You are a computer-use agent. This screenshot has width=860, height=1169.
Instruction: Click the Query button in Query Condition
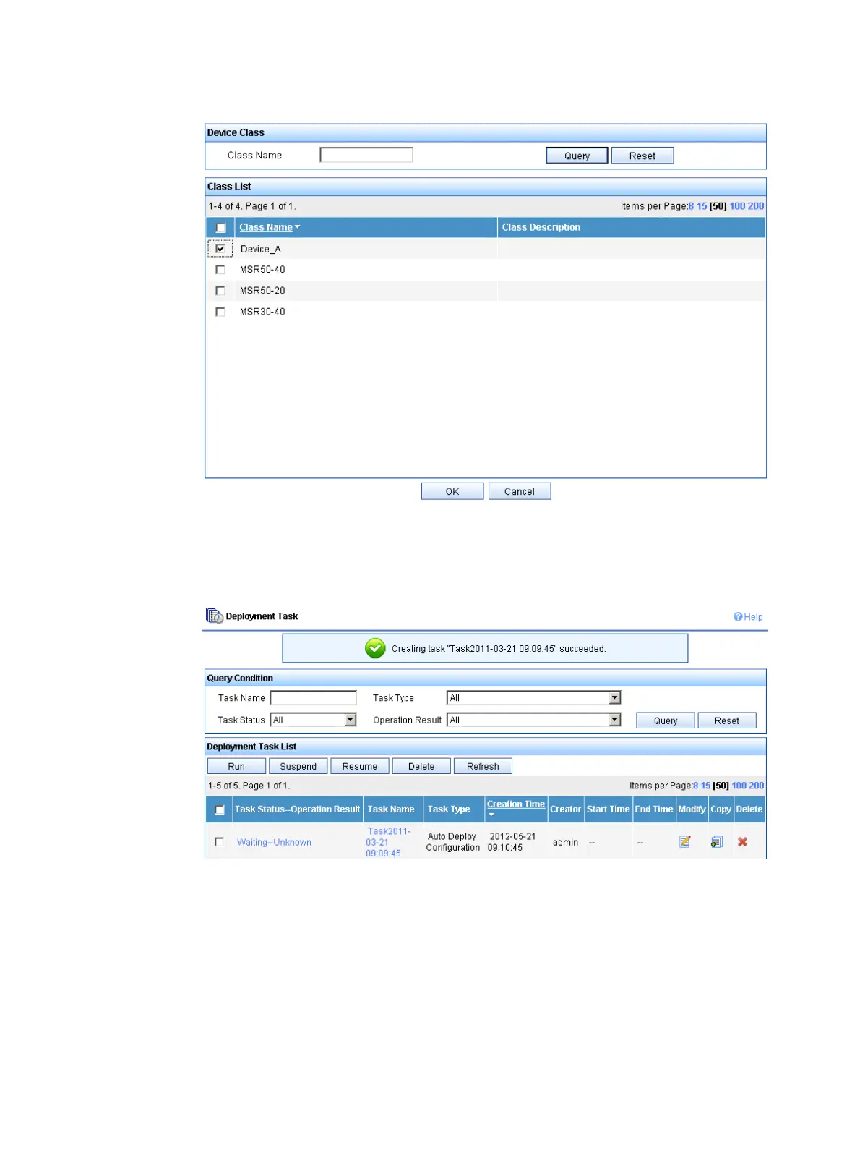[666, 720]
